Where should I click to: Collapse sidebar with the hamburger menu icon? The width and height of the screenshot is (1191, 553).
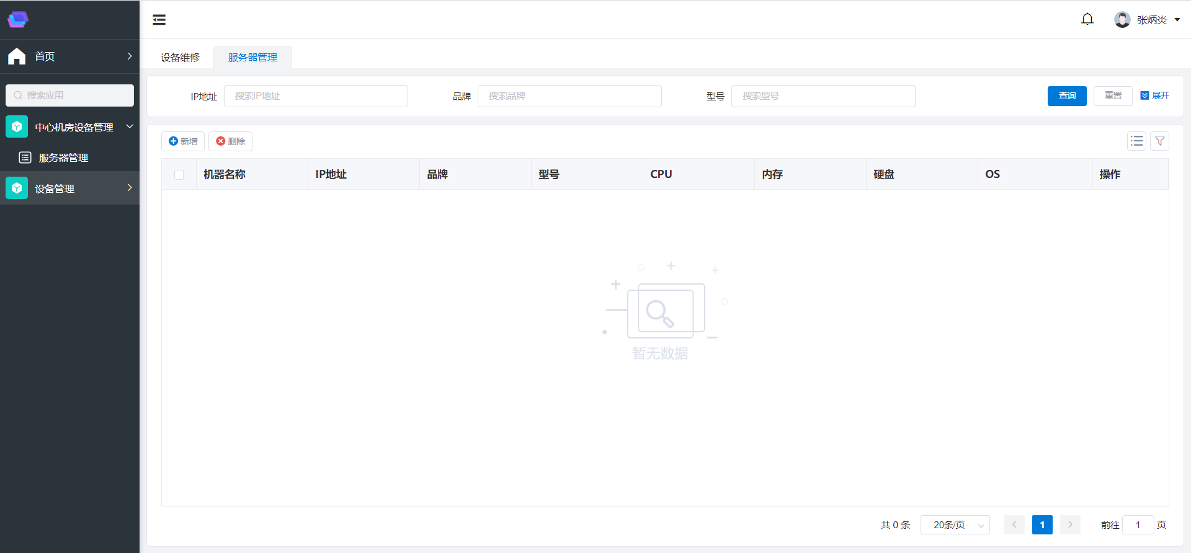click(x=159, y=20)
